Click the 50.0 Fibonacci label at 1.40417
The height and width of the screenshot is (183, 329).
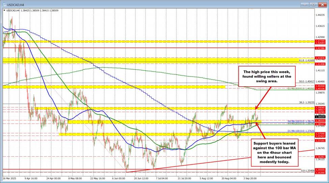(306, 82)
